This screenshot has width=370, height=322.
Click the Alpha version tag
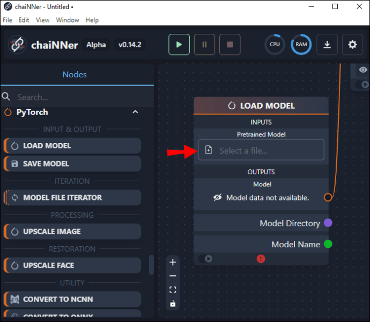pos(96,45)
